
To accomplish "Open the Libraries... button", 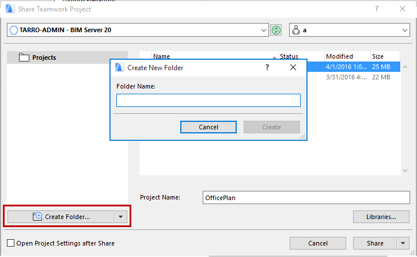I will [381, 217].
